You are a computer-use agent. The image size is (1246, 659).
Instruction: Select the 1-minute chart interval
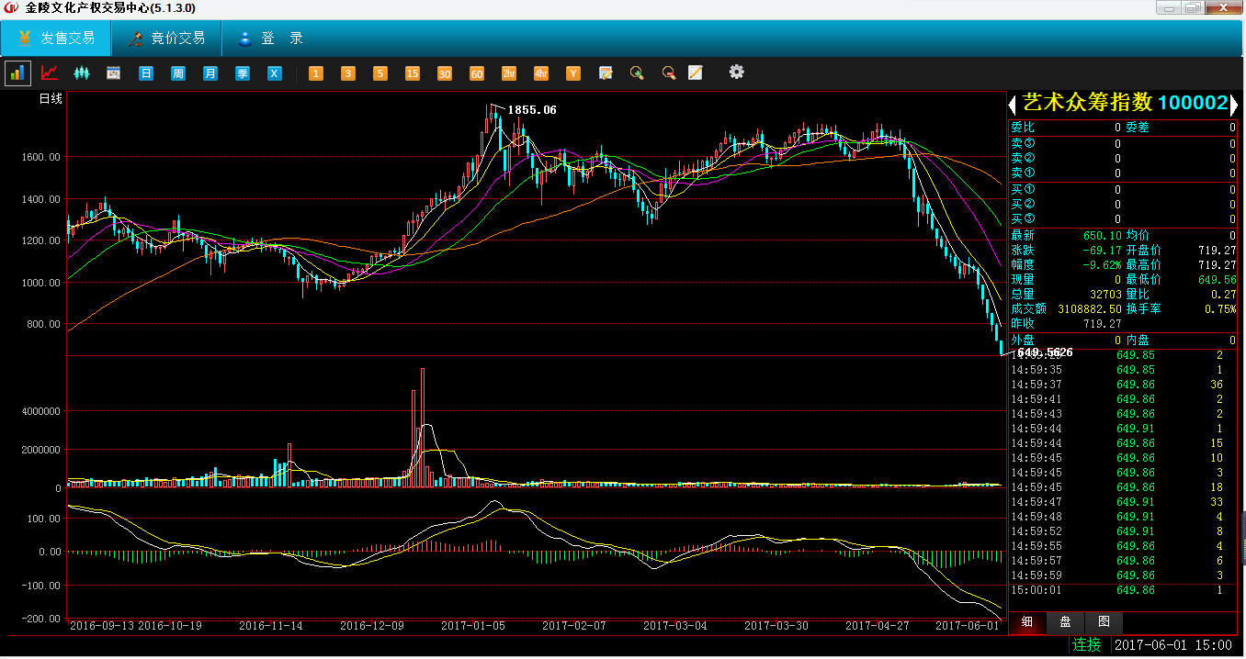pos(316,73)
